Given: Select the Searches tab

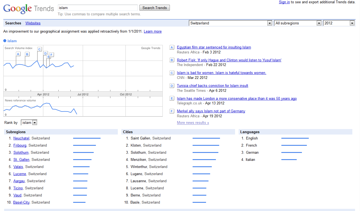Looking at the screenshot, I should [x=13, y=23].
